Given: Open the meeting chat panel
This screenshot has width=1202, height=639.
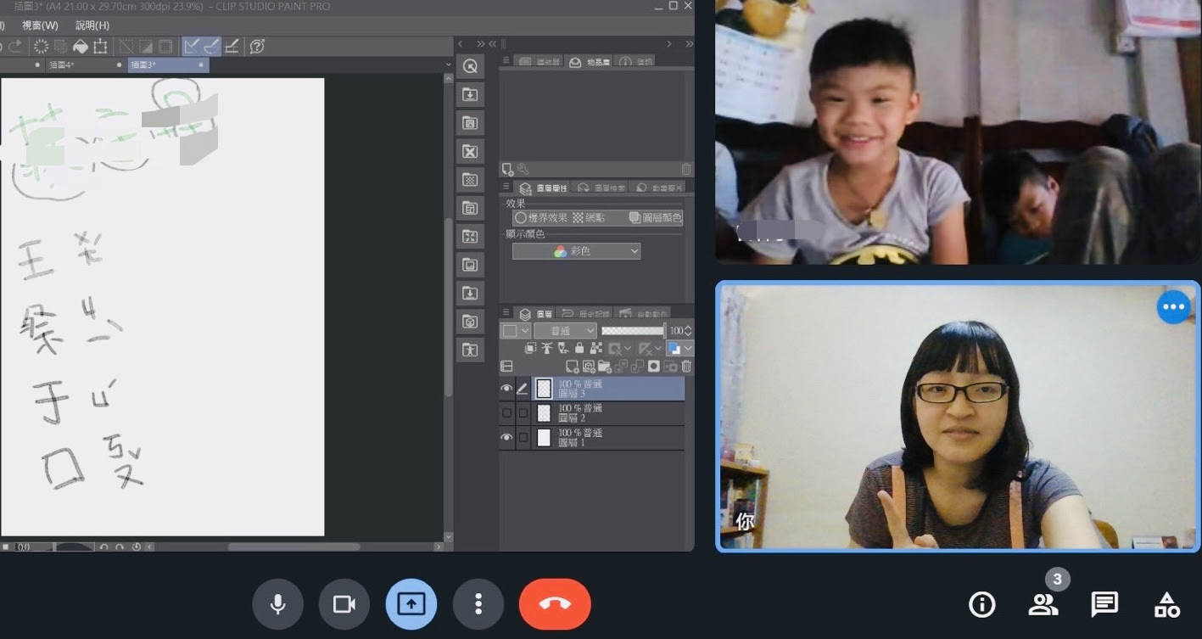Looking at the screenshot, I should pyautogui.click(x=1104, y=604).
